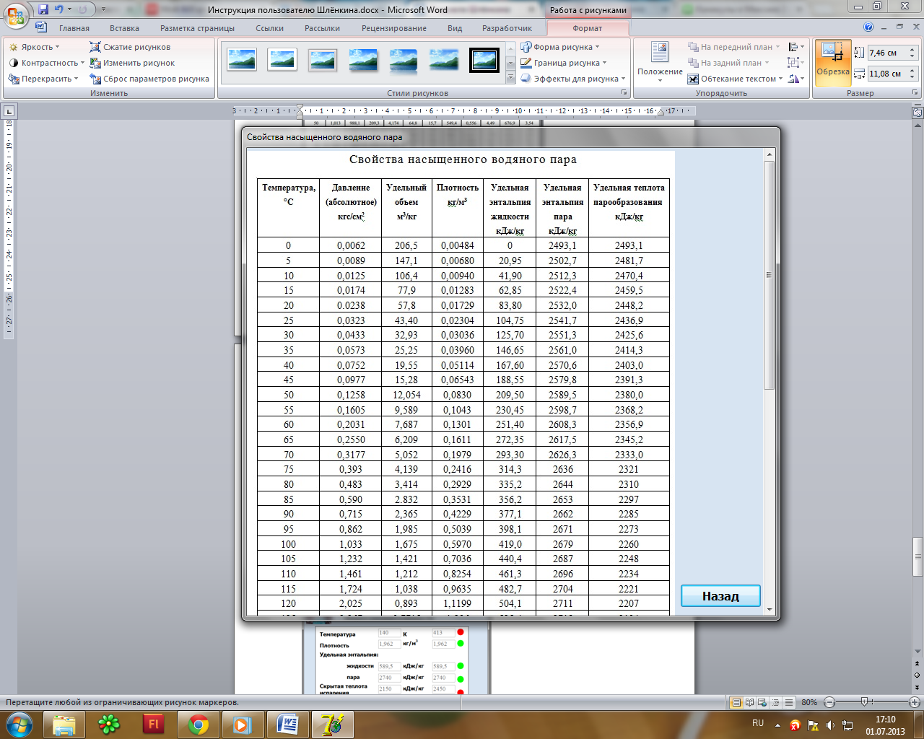Decrease picture width with spinner down arrow
Screen dimensions: 924x739
(x=912, y=77)
